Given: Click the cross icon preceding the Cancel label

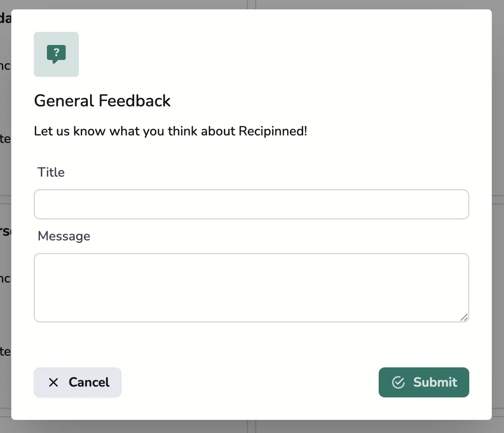Looking at the screenshot, I should click(x=54, y=382).
